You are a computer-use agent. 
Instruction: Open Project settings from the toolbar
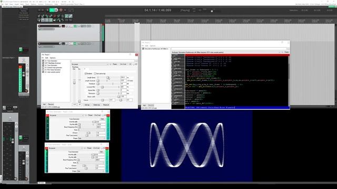click(51, 16)
